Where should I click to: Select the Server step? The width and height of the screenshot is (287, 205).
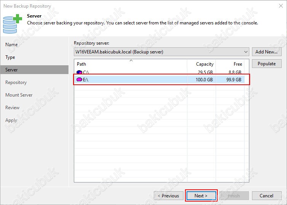tap(34, 70)
